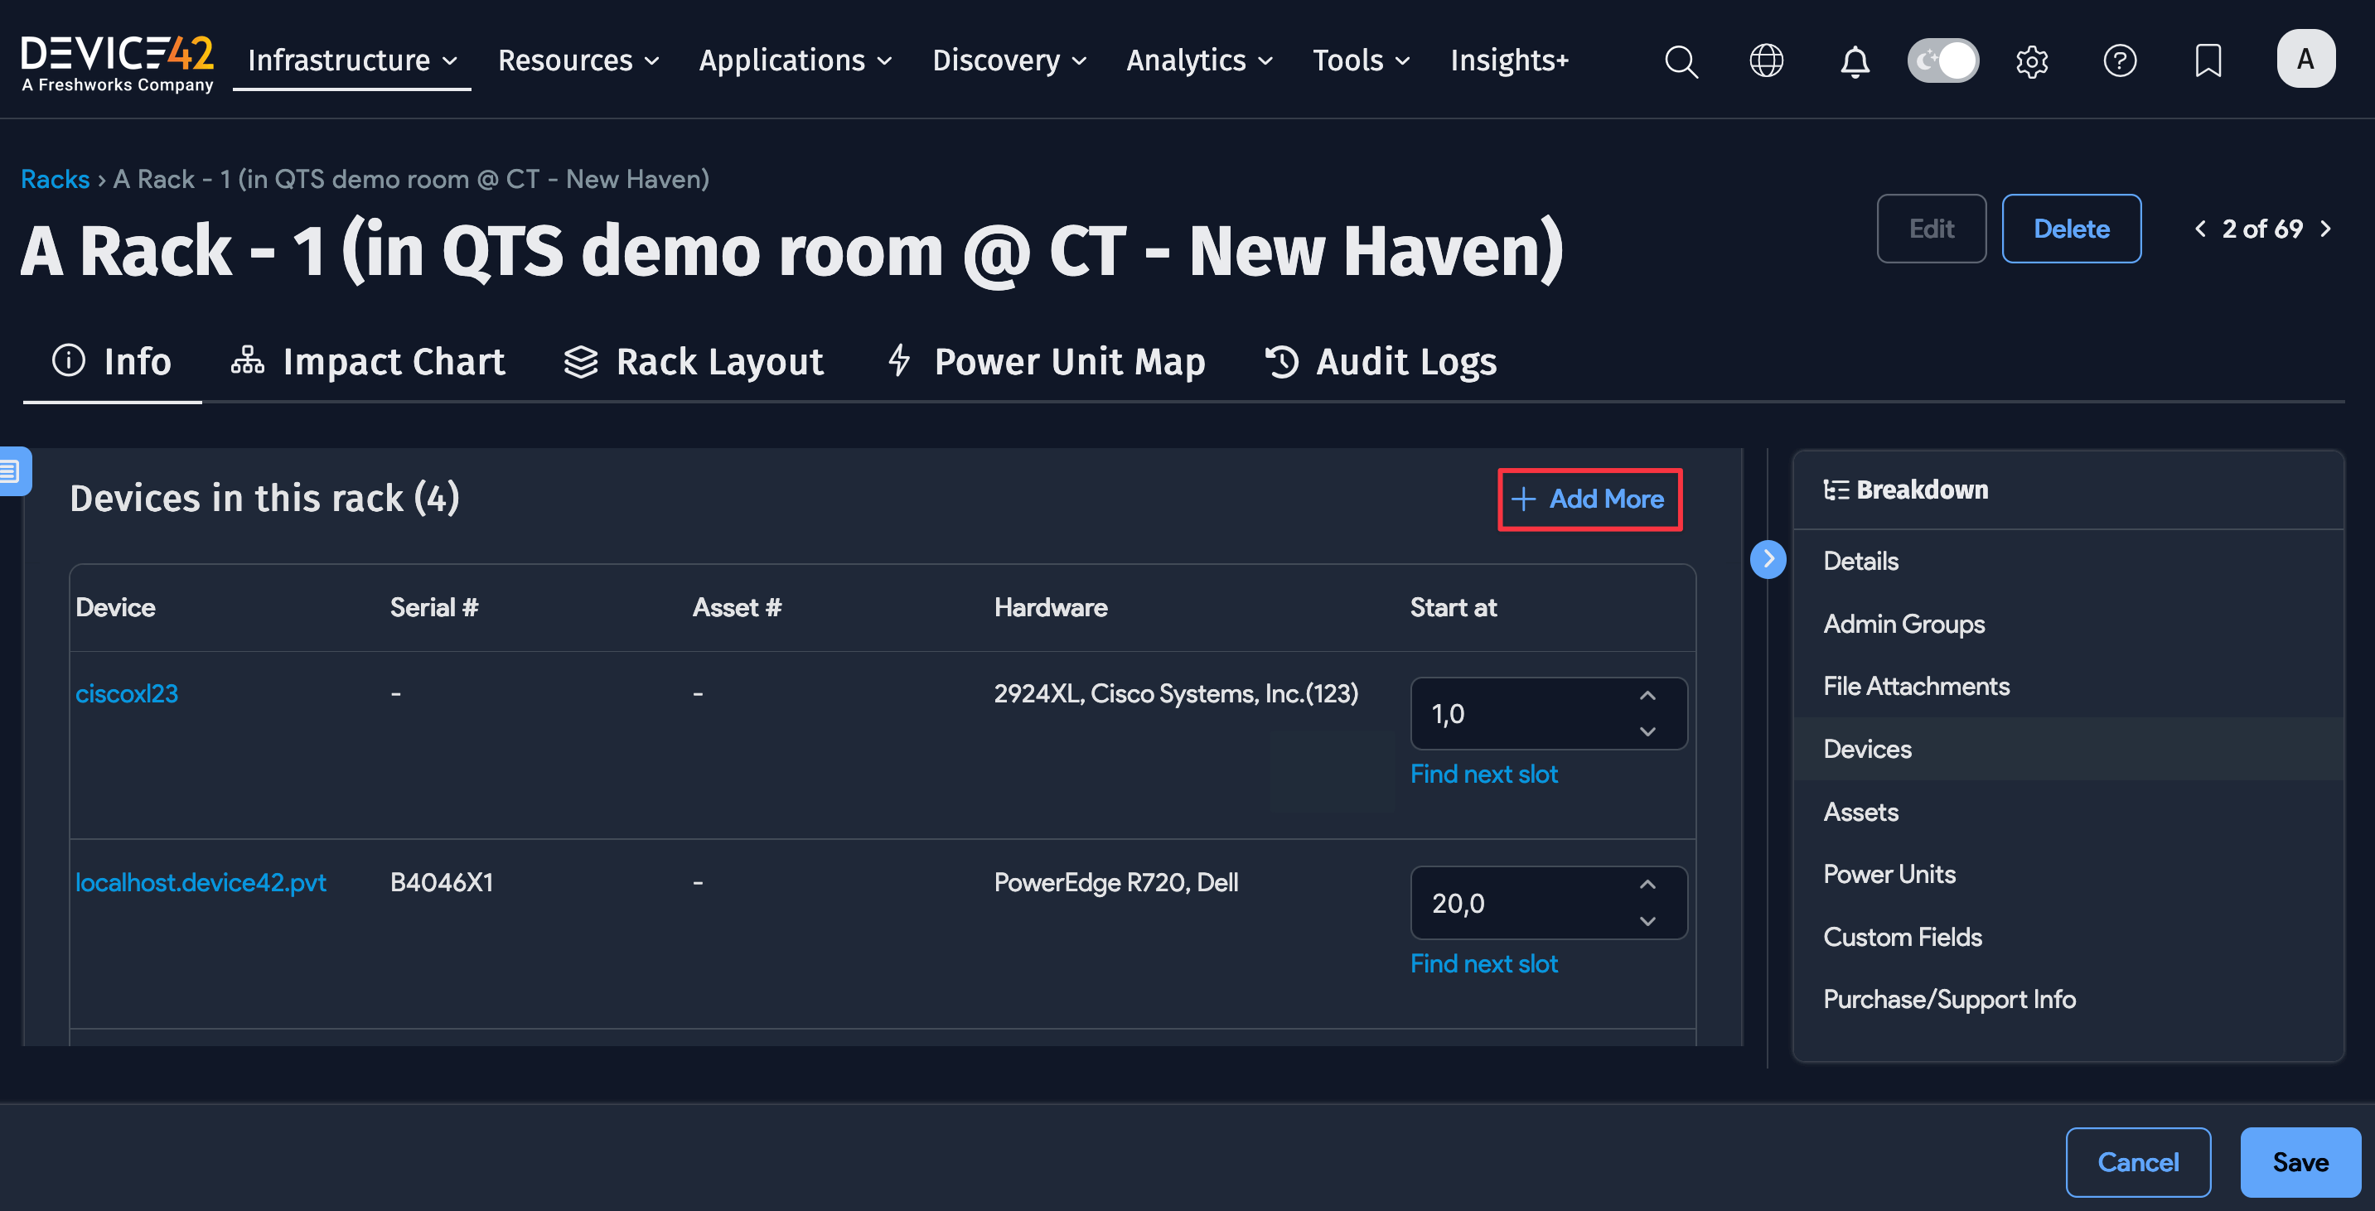
Task: Click the user avatar A
Action: (x=2305, y=59)
